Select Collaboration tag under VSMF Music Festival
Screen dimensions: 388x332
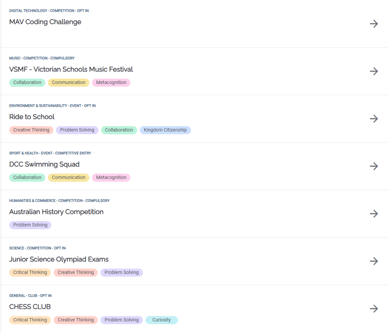tap(27, 83)
